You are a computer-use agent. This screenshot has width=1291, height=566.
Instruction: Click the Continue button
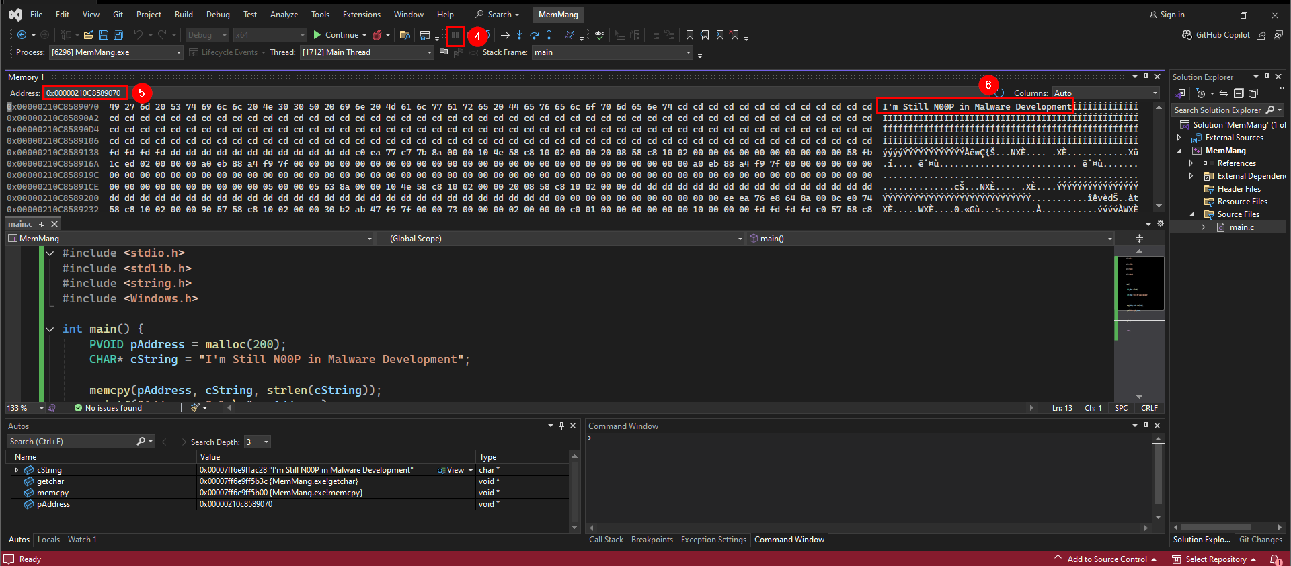[x=340, y=35]
